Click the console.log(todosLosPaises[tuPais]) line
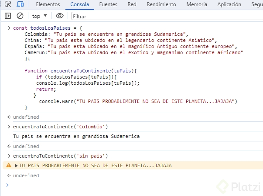263x196 pixels. tap(88, 83)
